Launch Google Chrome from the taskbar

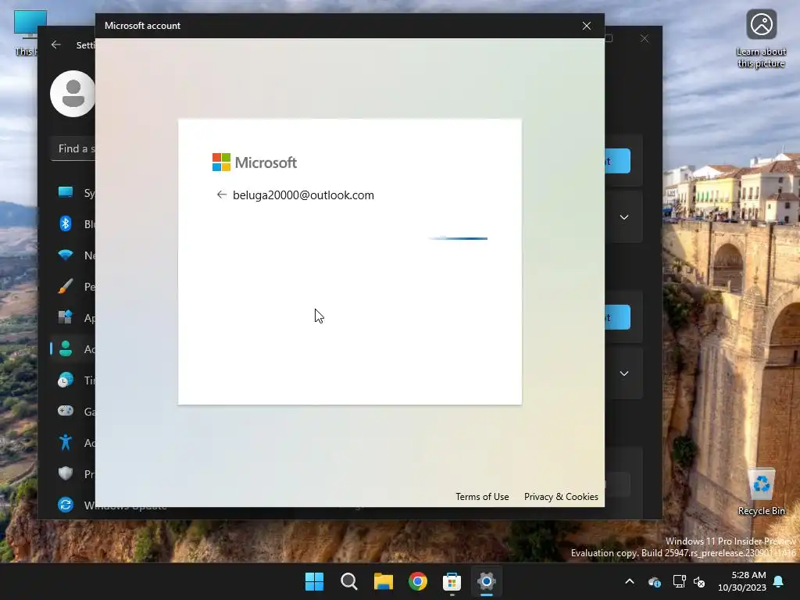pyautogui.click(x=417, y=581)
